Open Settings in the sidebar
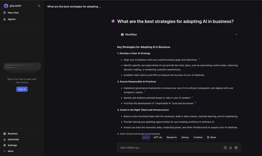Viewport: 262px width, 156px height. [12, 145]
